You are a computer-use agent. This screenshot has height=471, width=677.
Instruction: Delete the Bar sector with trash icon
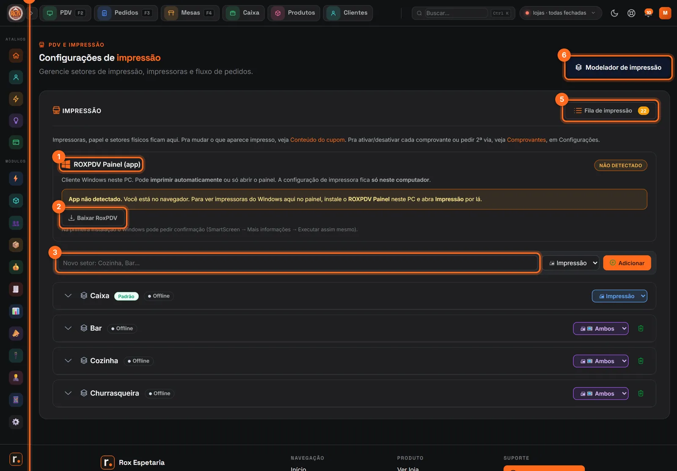641,328
